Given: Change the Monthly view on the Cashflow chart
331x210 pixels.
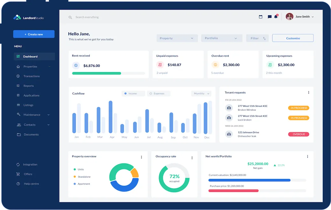Looking at the screenshot, I should [x=201, y=93].
